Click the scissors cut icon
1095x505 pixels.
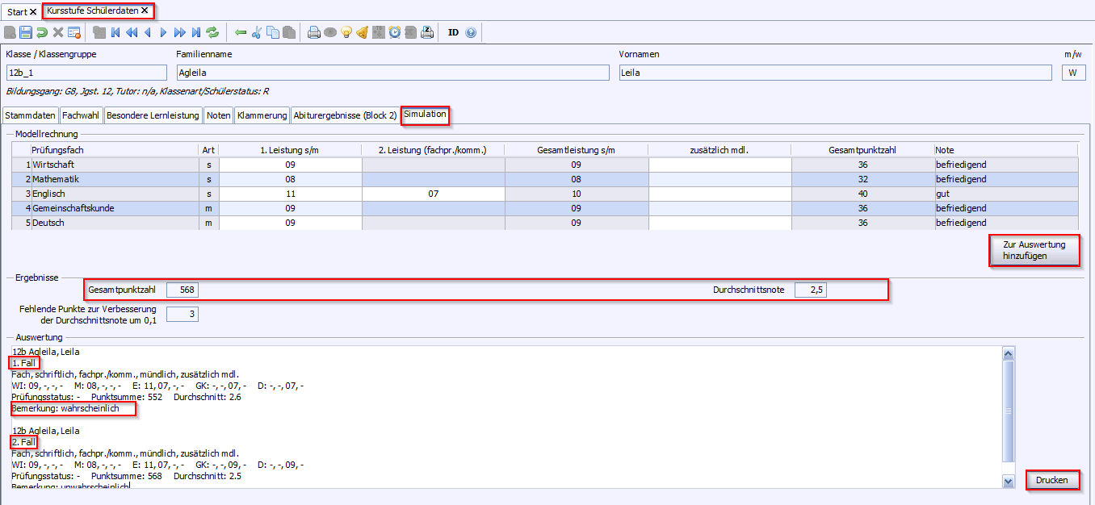point(257,32)
